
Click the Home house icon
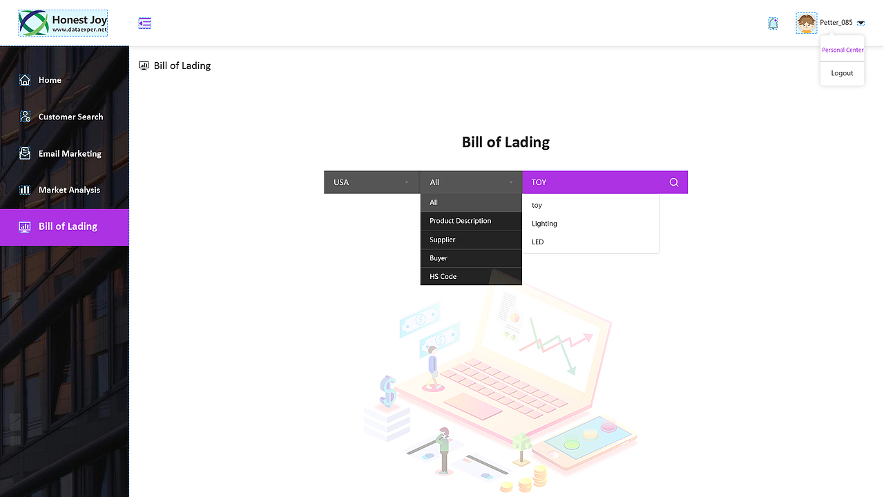point(25,80)
